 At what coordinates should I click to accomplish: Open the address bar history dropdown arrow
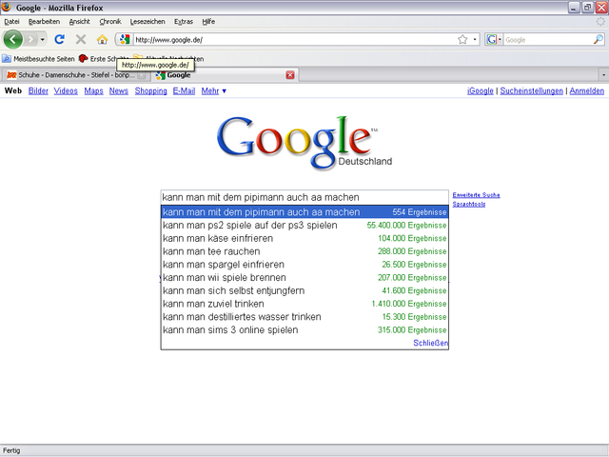475,39
